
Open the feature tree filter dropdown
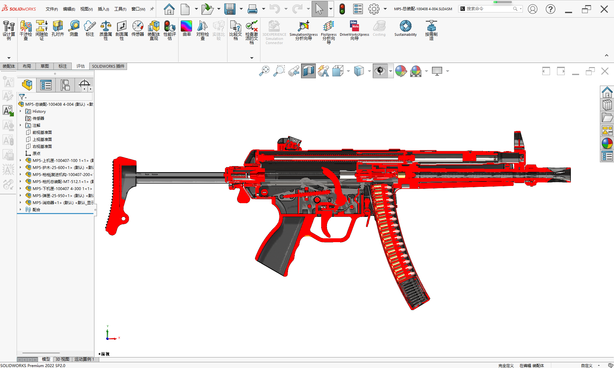22,96
